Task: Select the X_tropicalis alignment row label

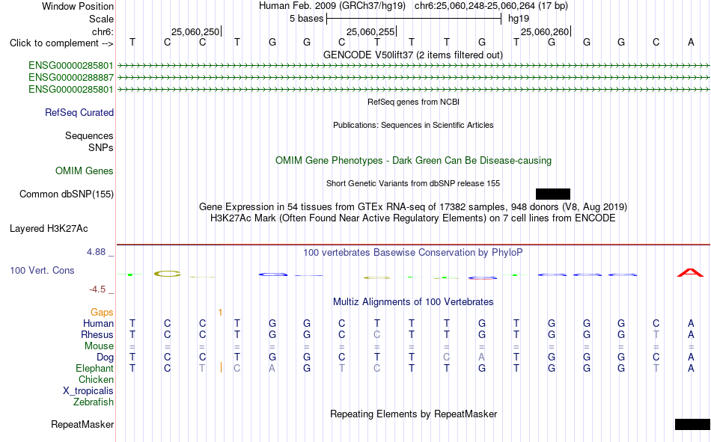Action: click(x=88, y=391)
